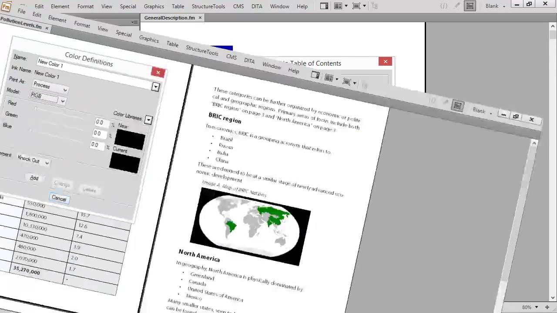Click the scroll up arrow of main window

553,27
